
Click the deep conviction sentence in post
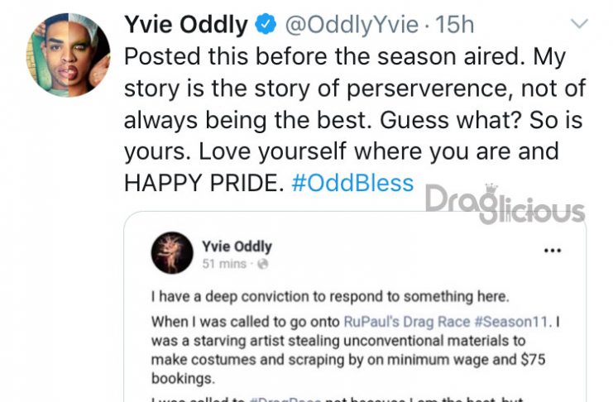point(330,297)
